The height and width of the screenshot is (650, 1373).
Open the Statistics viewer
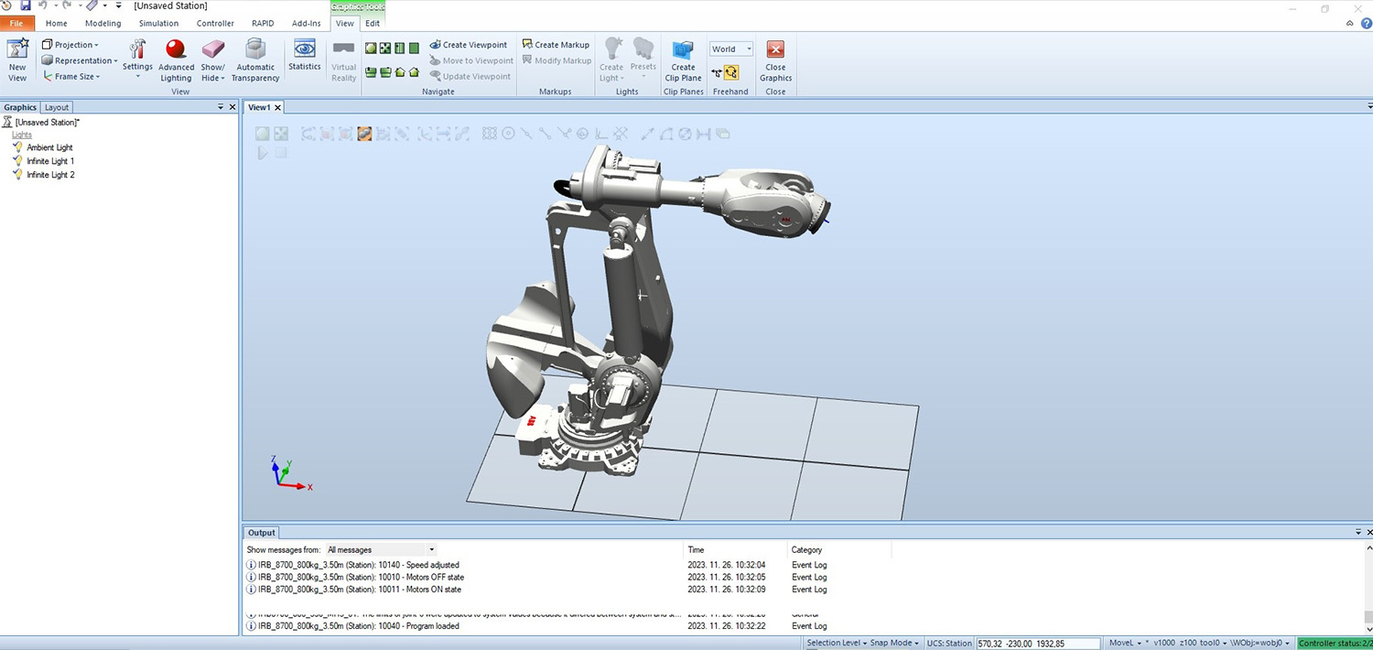[305, 53]
